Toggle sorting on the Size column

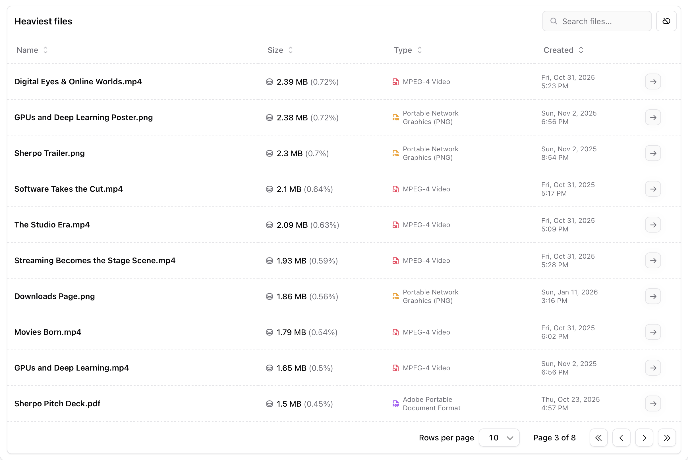pyautogui.click(x=291, y=50)
